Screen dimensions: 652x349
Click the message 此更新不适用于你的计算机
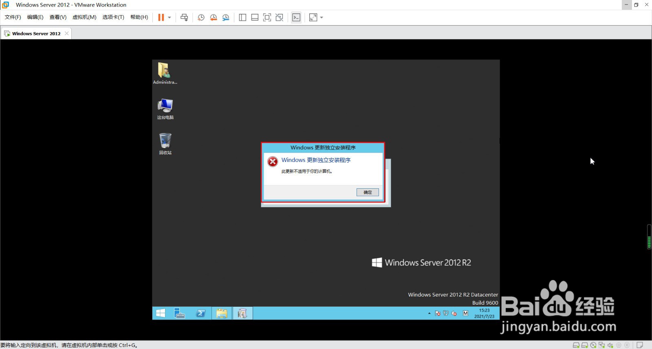[307, 171]
